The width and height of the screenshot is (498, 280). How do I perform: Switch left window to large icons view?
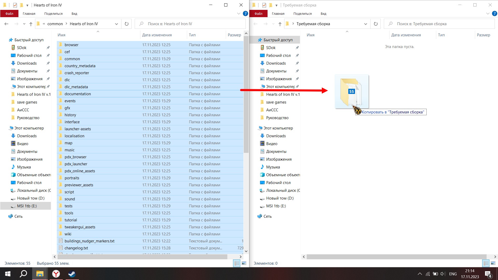click(244, 263)
